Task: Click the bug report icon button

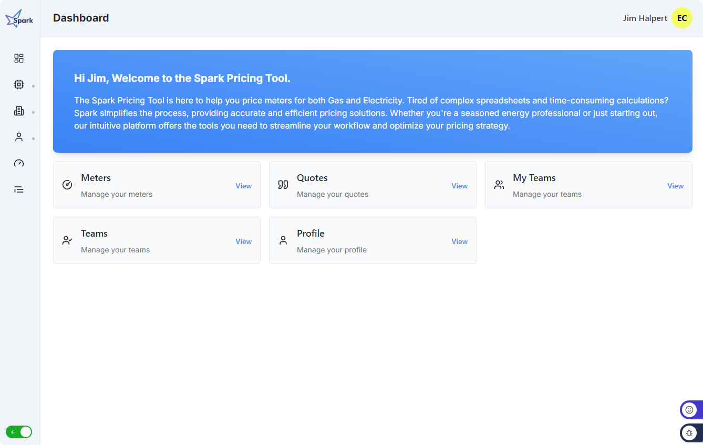Action: (x=689, y=433)
